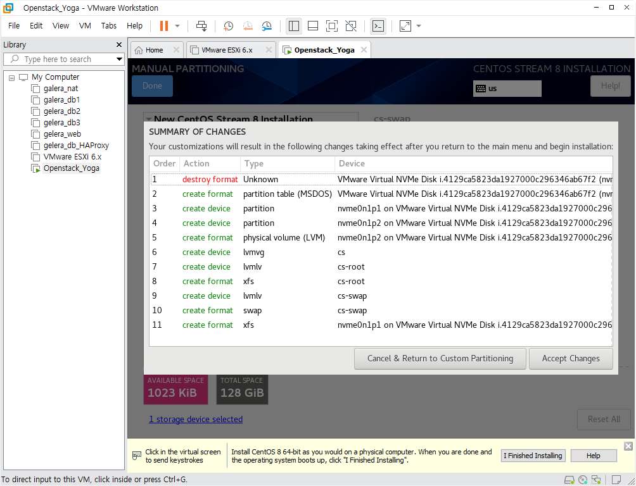The image size is (636, 486).
Task: Select row 10 swap cs-swap
Action: (381, 311)
